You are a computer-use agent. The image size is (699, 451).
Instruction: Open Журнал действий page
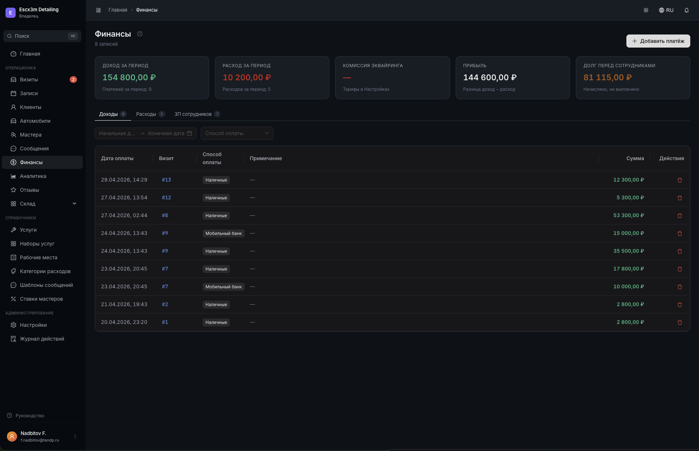[x=42, y=339]
